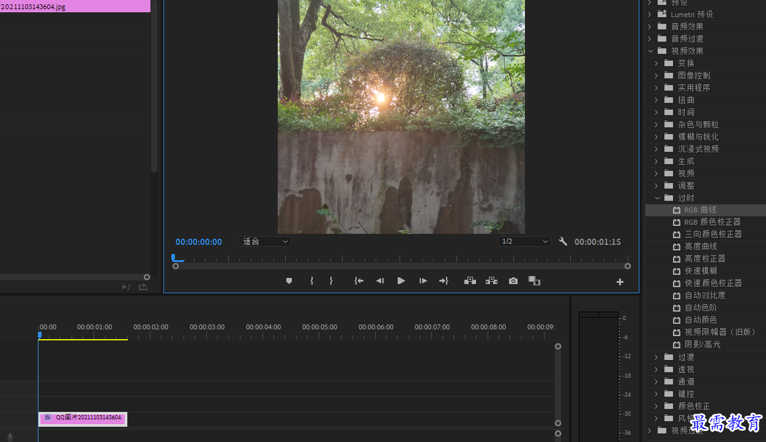Viewport: 766px width, 442px height.
Task: Toggle the comparison view button
Action: click(534, 281)
